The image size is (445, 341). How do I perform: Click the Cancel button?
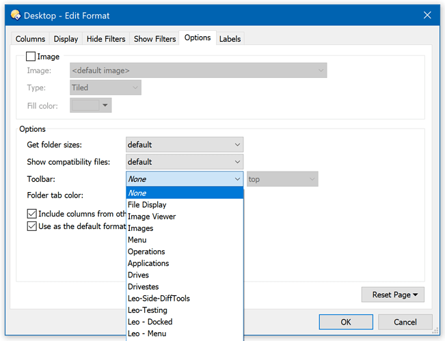pos(405,322)
